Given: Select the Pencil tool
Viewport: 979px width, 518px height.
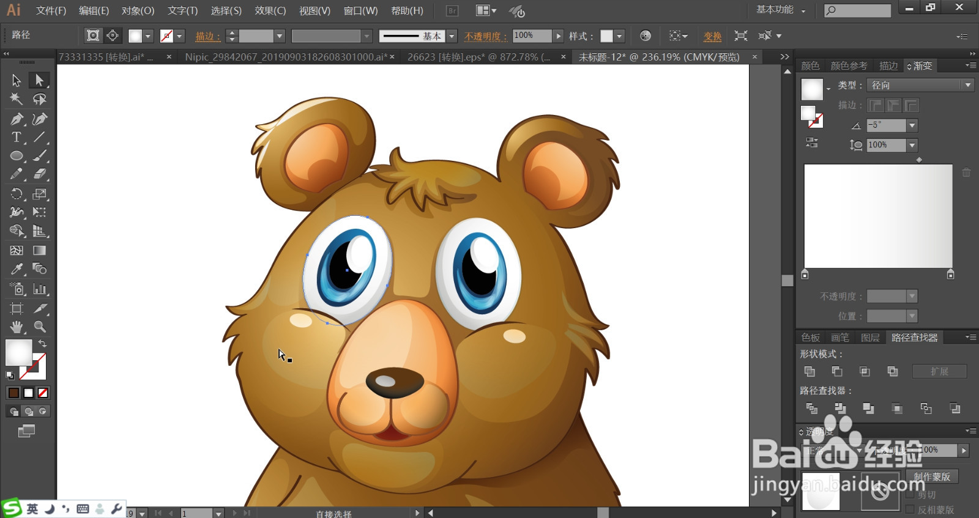Looking at the screenshot, I should (17, 174).
